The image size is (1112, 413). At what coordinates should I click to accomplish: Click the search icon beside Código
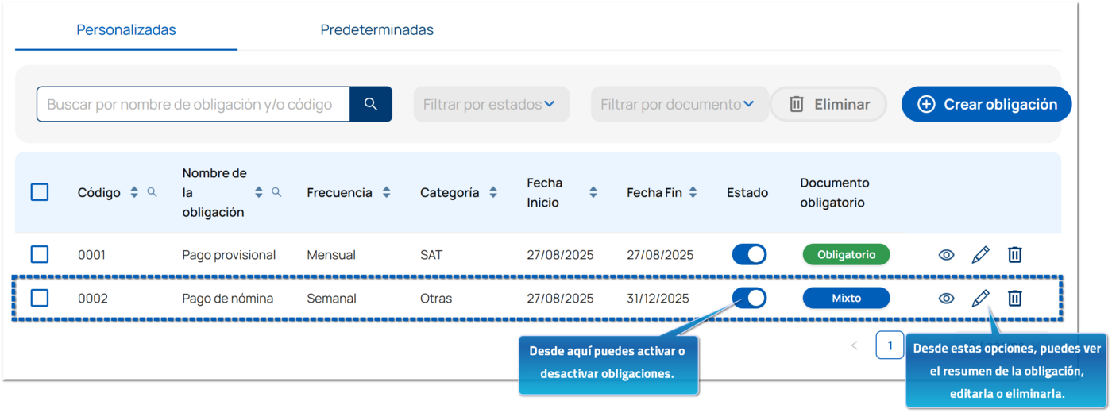152,192
